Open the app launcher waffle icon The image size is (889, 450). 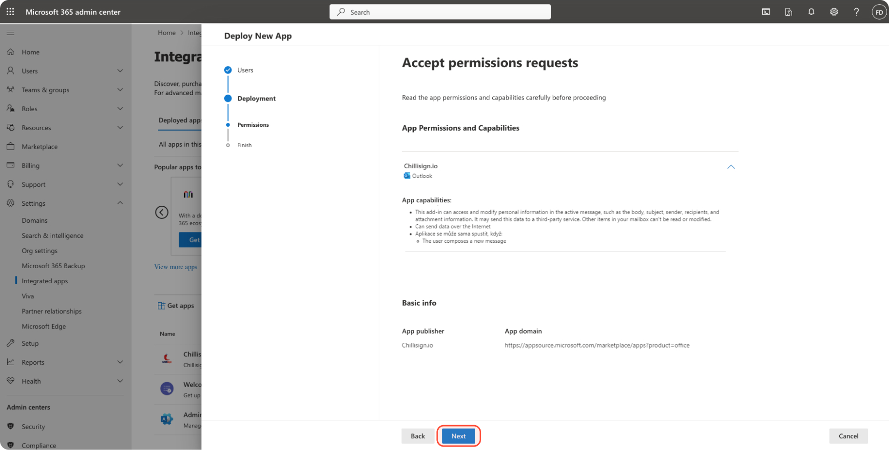tap(10, 12)
